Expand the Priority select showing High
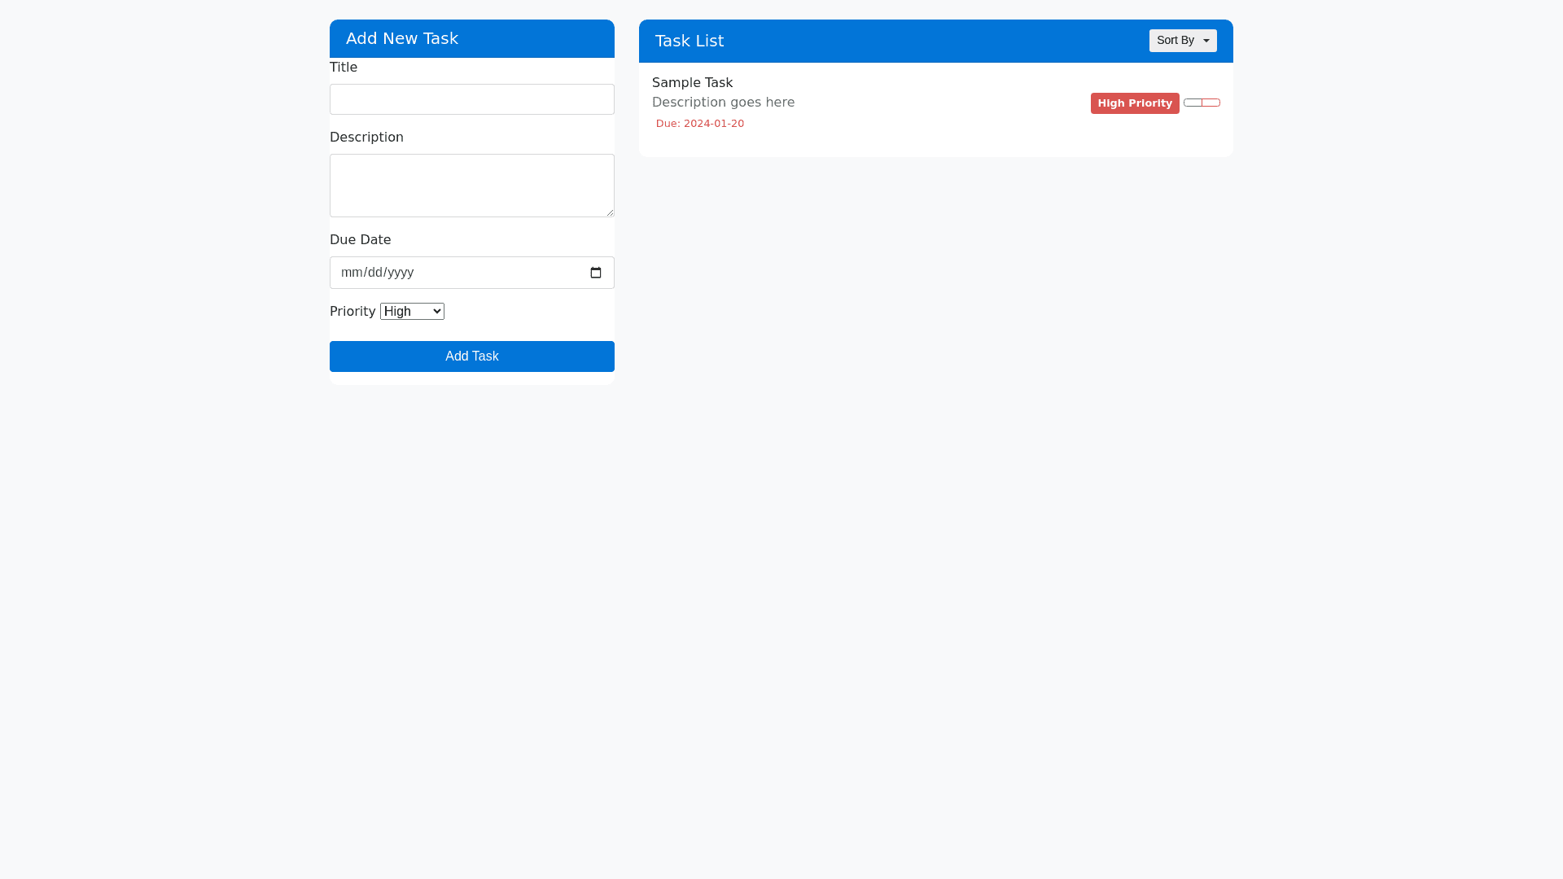This screenshot has width=1563, height=879. pyautogui.click(x=412, y=312)
